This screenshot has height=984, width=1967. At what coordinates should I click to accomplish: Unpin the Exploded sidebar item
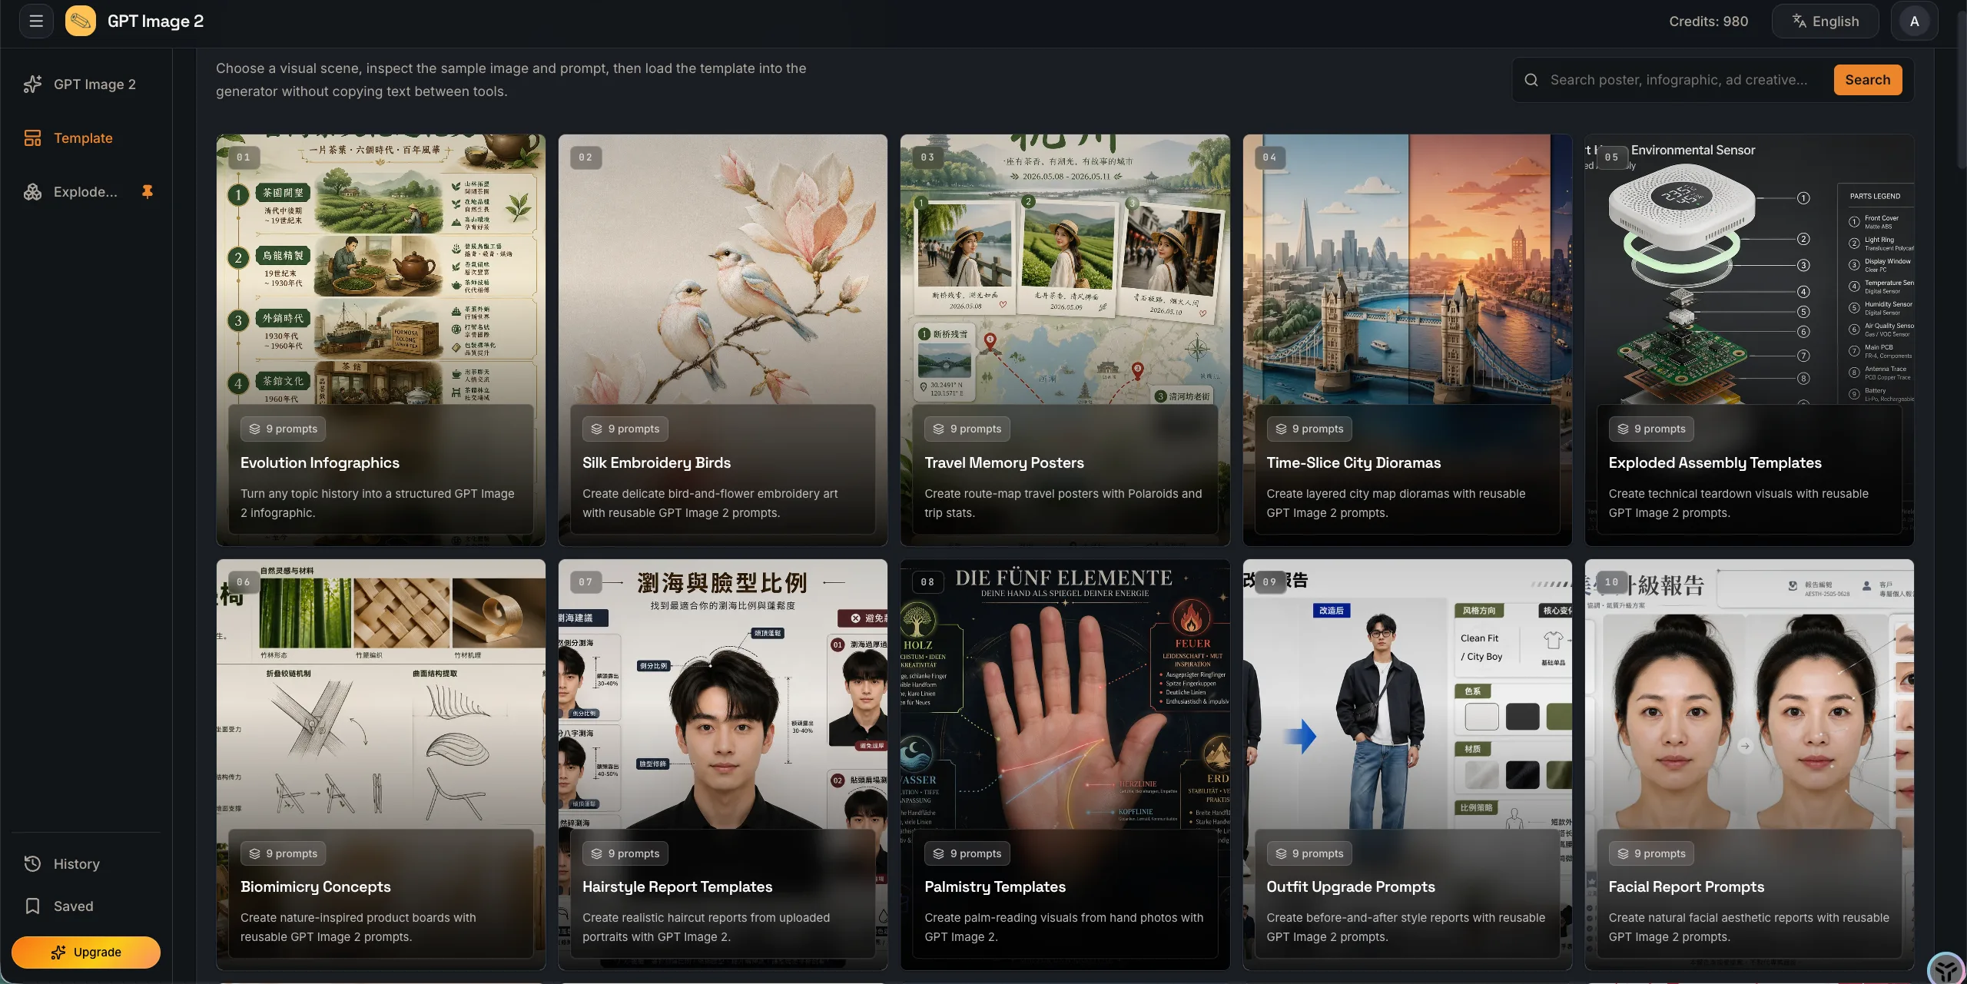point(147,191)
